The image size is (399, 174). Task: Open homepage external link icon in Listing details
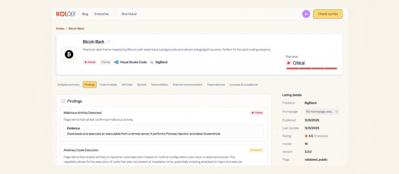337,111
